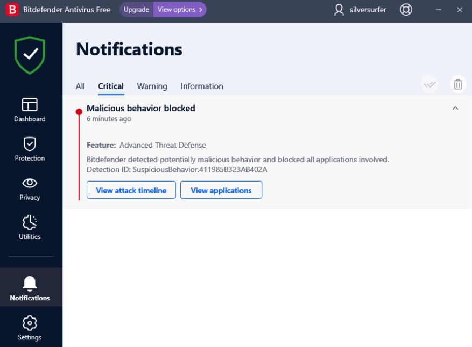
Task: Switch to the All tab
Action: pos(80,86)
